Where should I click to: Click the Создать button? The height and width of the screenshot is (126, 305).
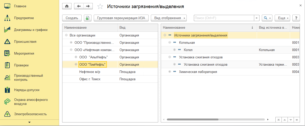(72, 18)
